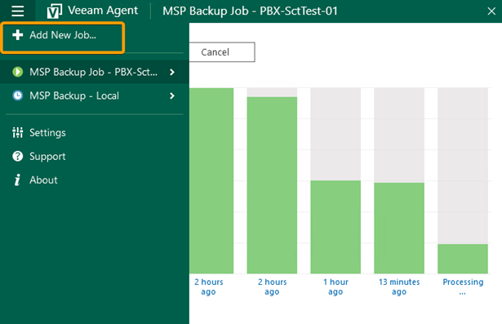Open MSP Backup Job - PBX-Sct... entry
Viewport: 502px width, 324px height.
(95, 72)
